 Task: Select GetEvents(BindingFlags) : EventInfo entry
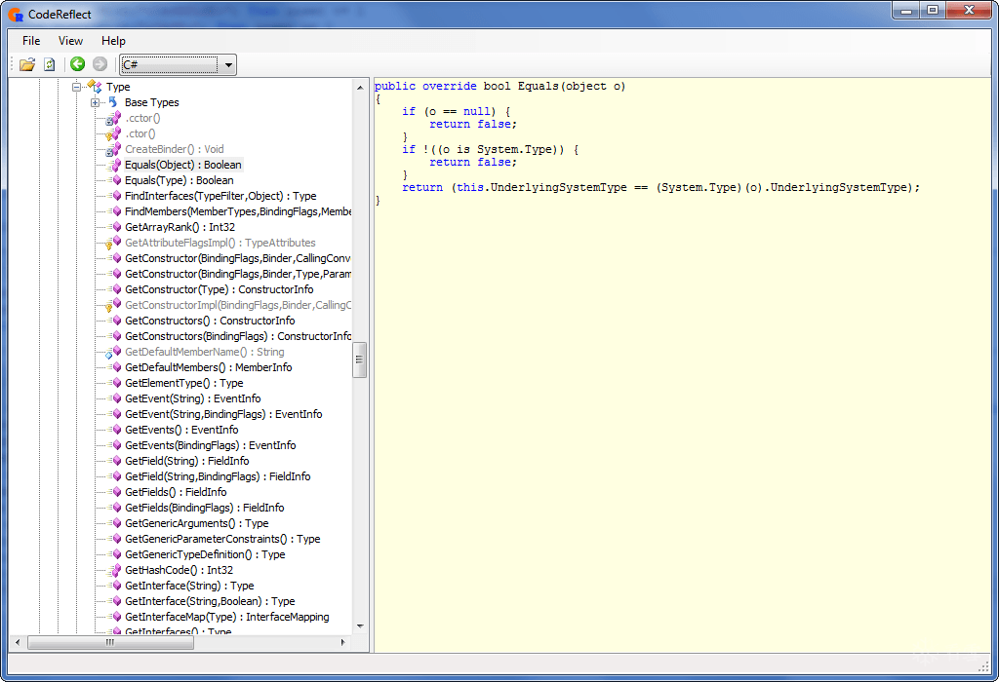point(211,445)
